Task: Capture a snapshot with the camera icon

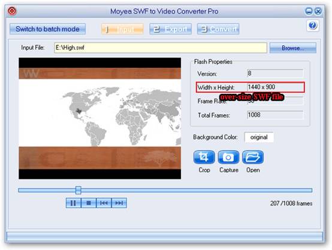Action: point(228,157)
